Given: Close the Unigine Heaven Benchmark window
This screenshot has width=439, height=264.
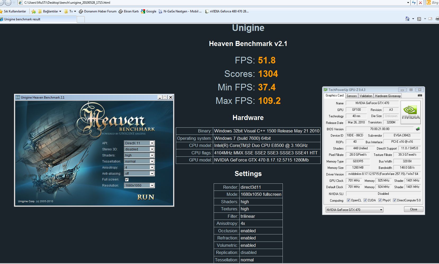Looking at the screenshot, I should click(171, 97).
